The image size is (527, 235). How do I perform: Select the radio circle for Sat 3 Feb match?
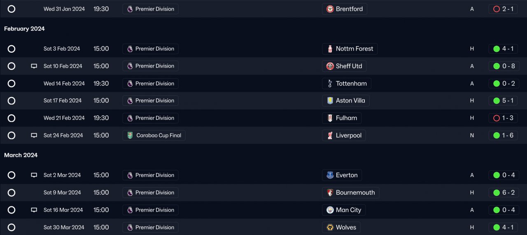pos(12,49)
